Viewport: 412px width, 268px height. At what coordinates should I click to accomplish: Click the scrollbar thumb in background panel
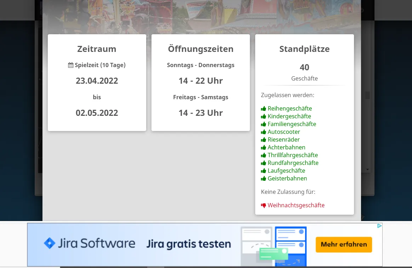tap(367, 95)
